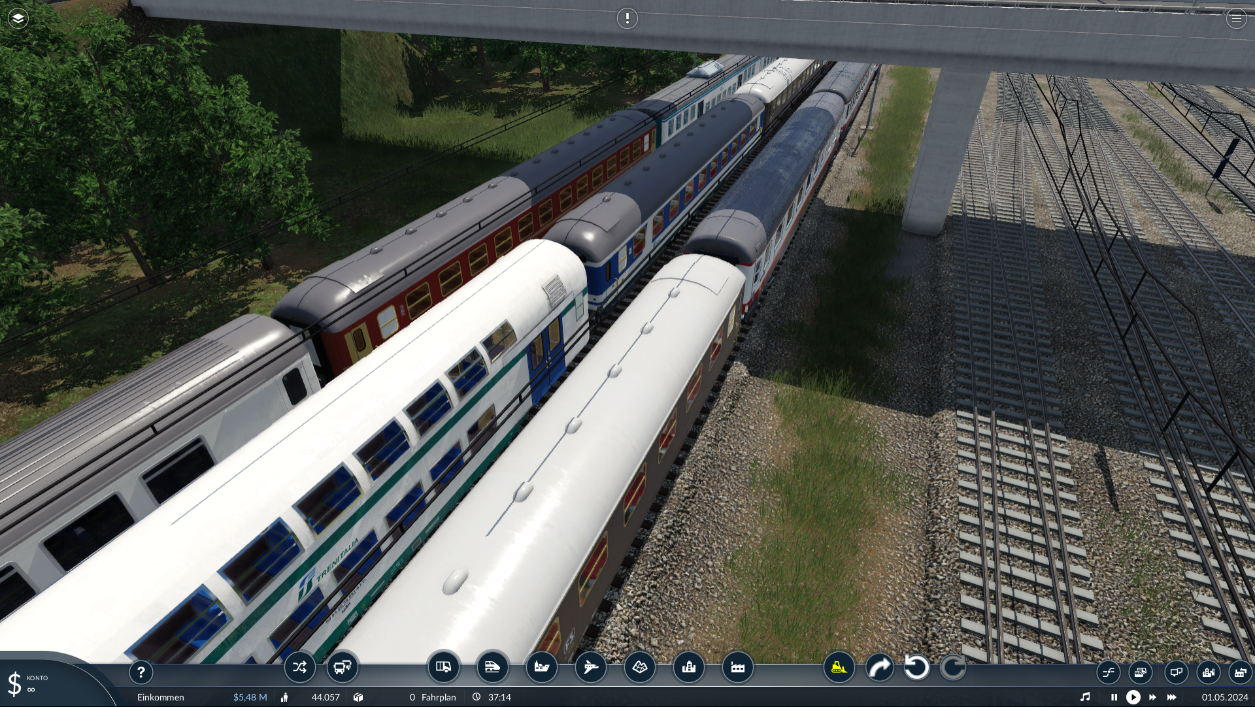The image size is (1255, 707).
Task: Open the water construction ship icon
Action: 542,667
